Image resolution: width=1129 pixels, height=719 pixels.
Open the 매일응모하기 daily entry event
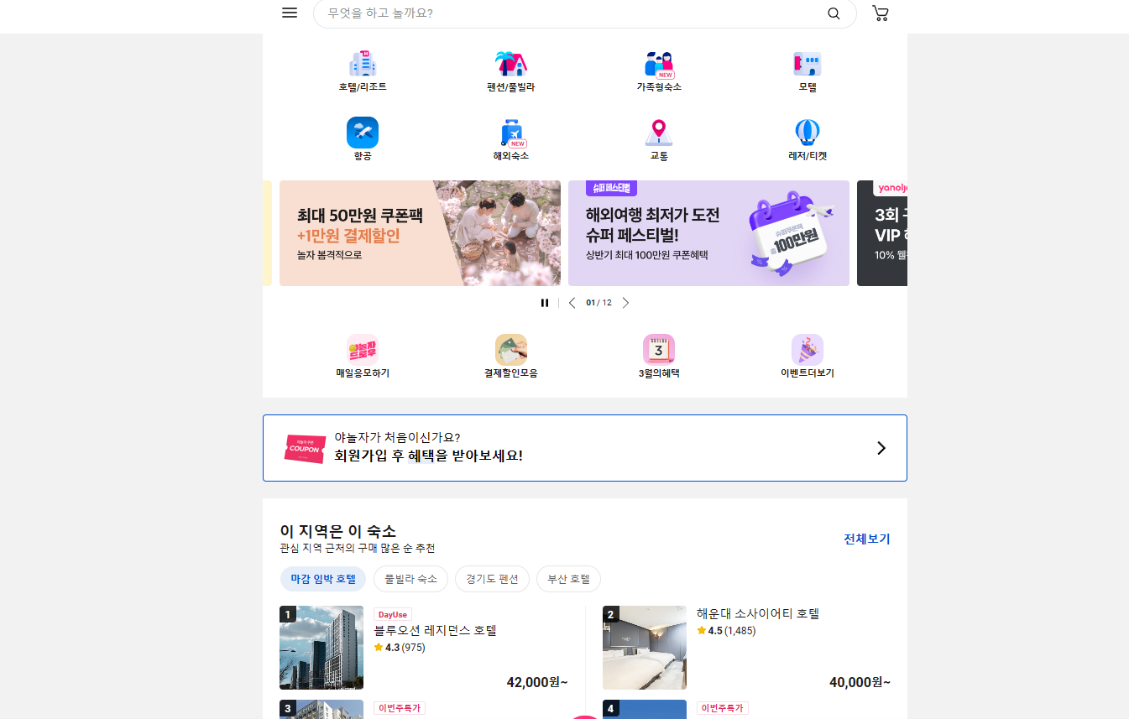pyautogui.click(x=363, y=355)
